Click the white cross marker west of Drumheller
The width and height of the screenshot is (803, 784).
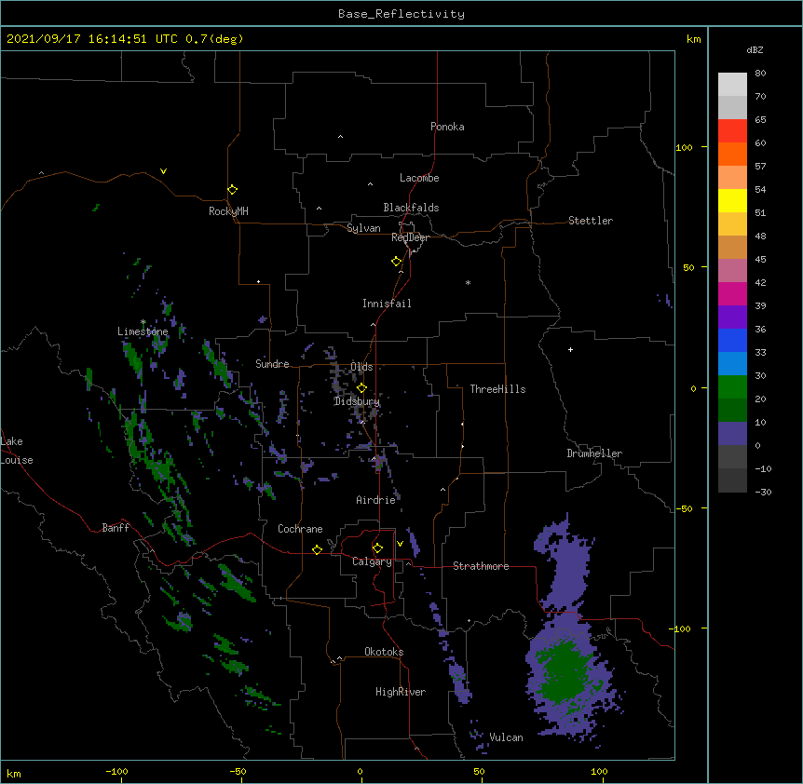click(x=570, y=349)
